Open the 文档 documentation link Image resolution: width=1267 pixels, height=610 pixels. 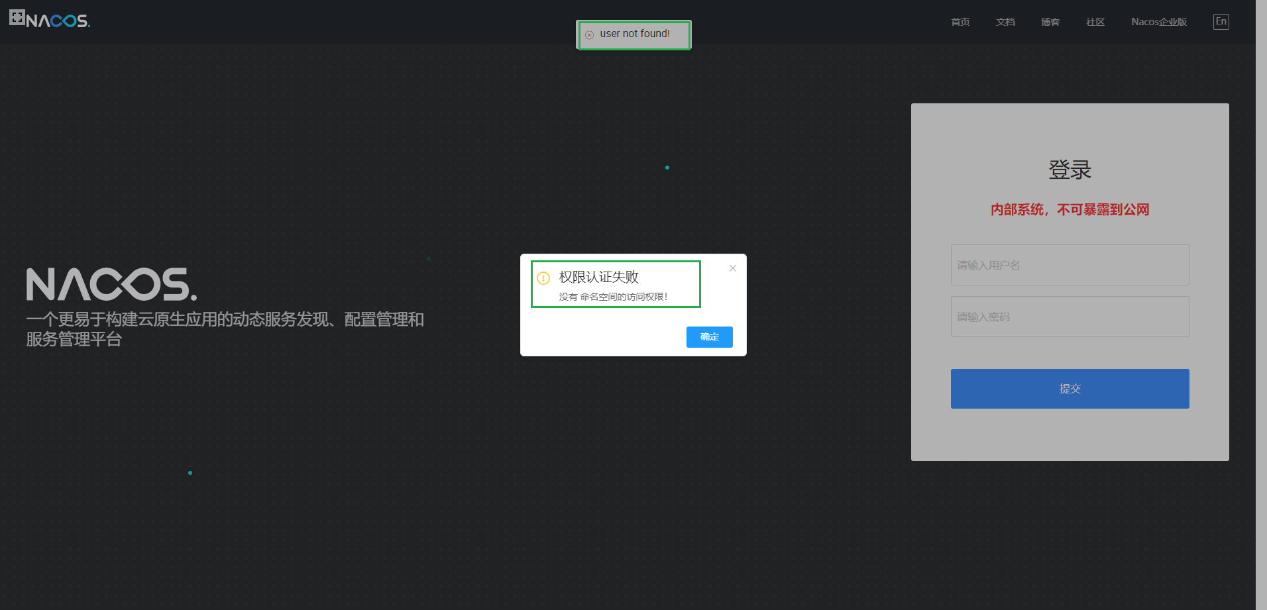click(1005, 22)
